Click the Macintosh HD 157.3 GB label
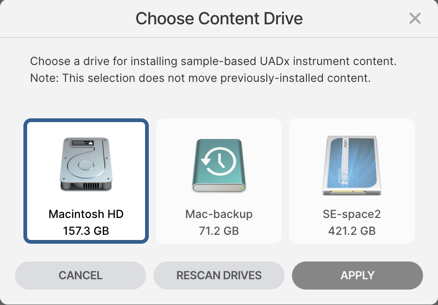 click(x=86, y=223)
